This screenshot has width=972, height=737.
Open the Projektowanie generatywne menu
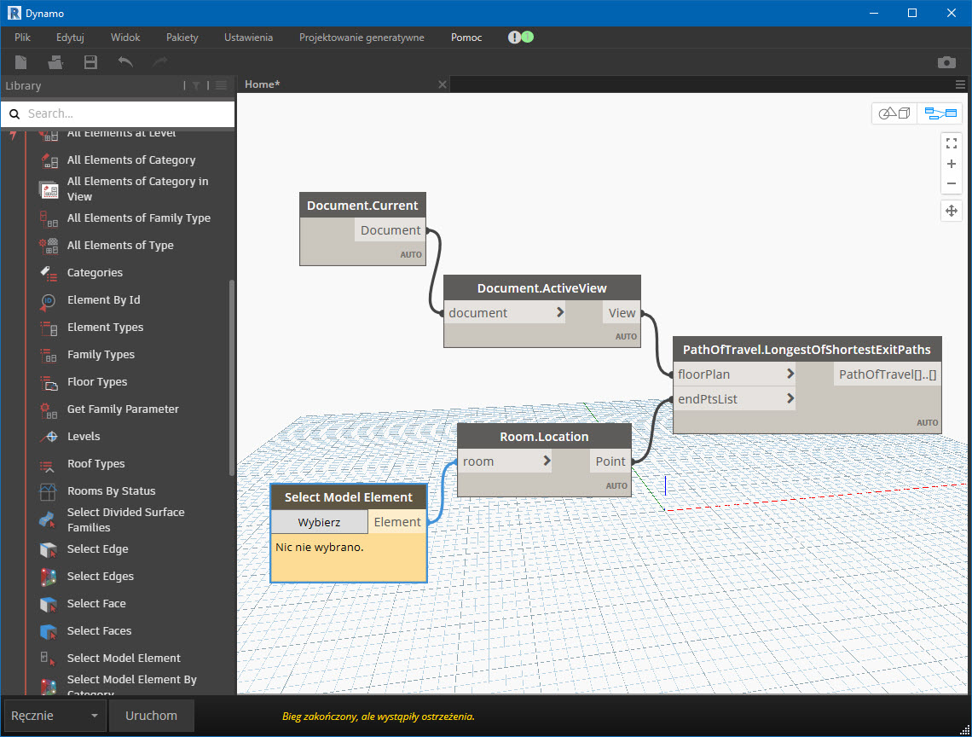click(x=362, y=38)
